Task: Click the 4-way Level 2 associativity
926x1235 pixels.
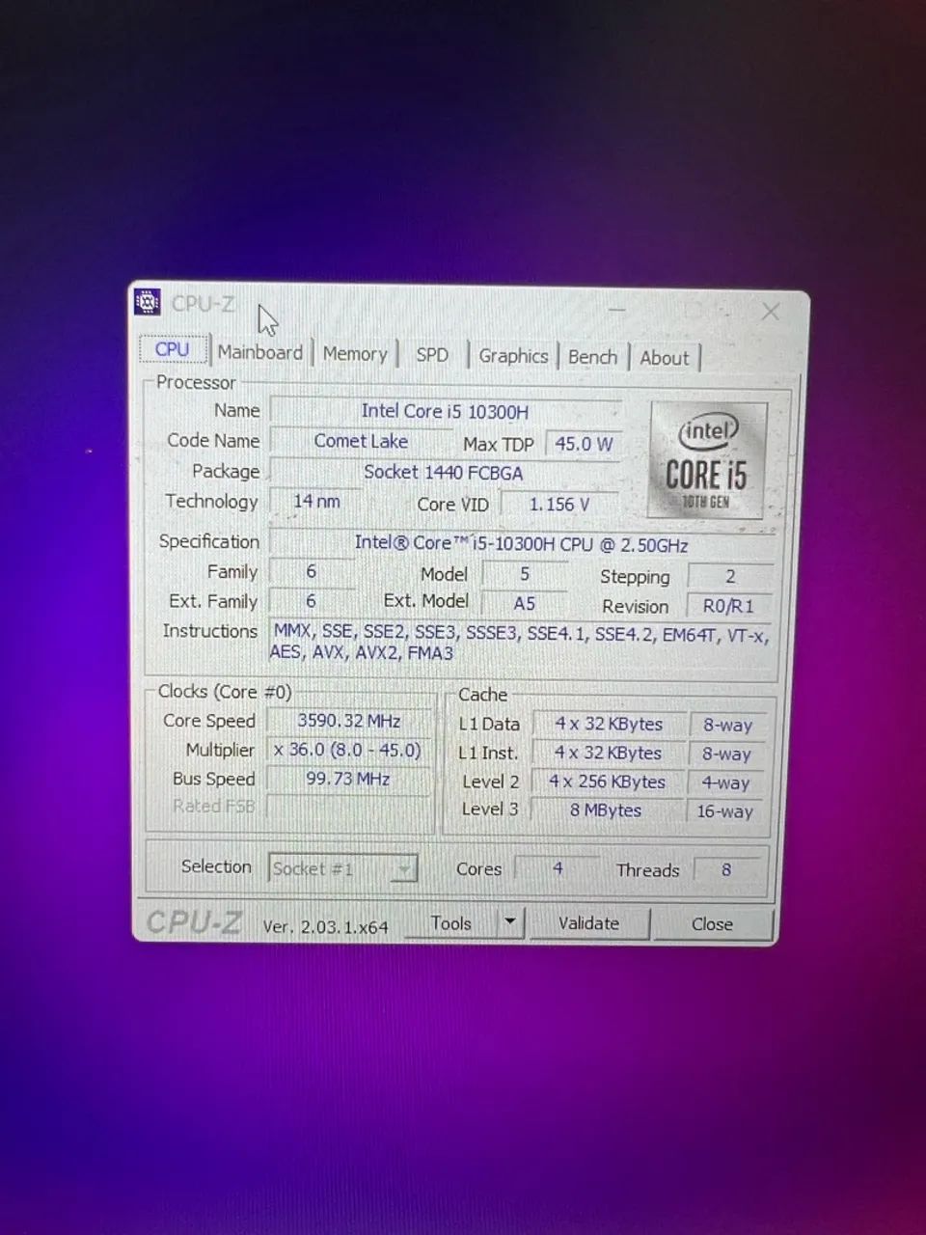Action: pyautogui.click(x=725, y=783)
